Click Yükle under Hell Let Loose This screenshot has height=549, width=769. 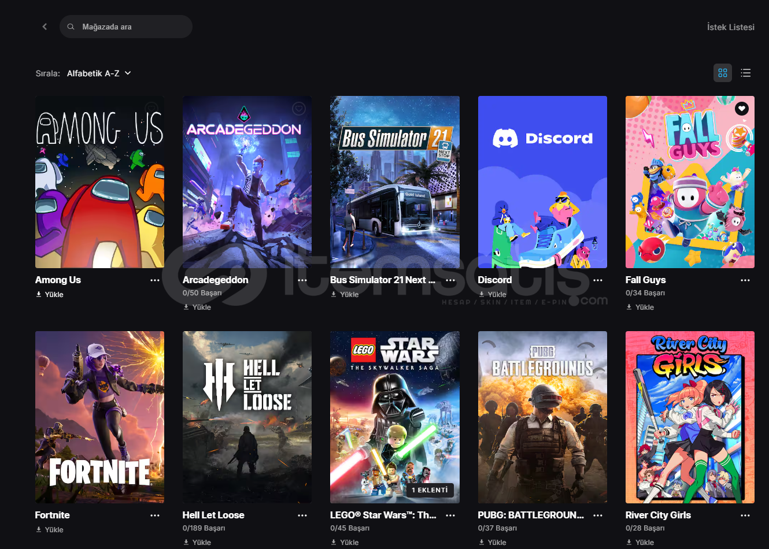tap(197, 543)
